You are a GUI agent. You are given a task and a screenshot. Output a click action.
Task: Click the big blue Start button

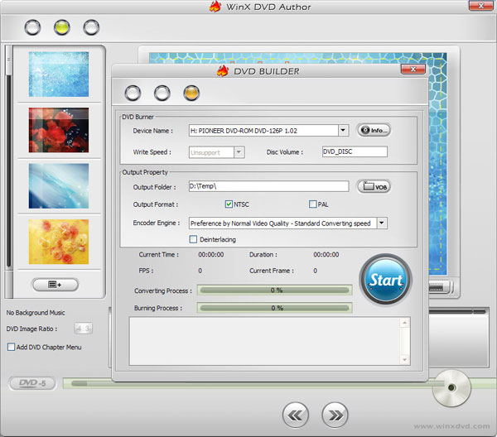[x=385, y=280]
